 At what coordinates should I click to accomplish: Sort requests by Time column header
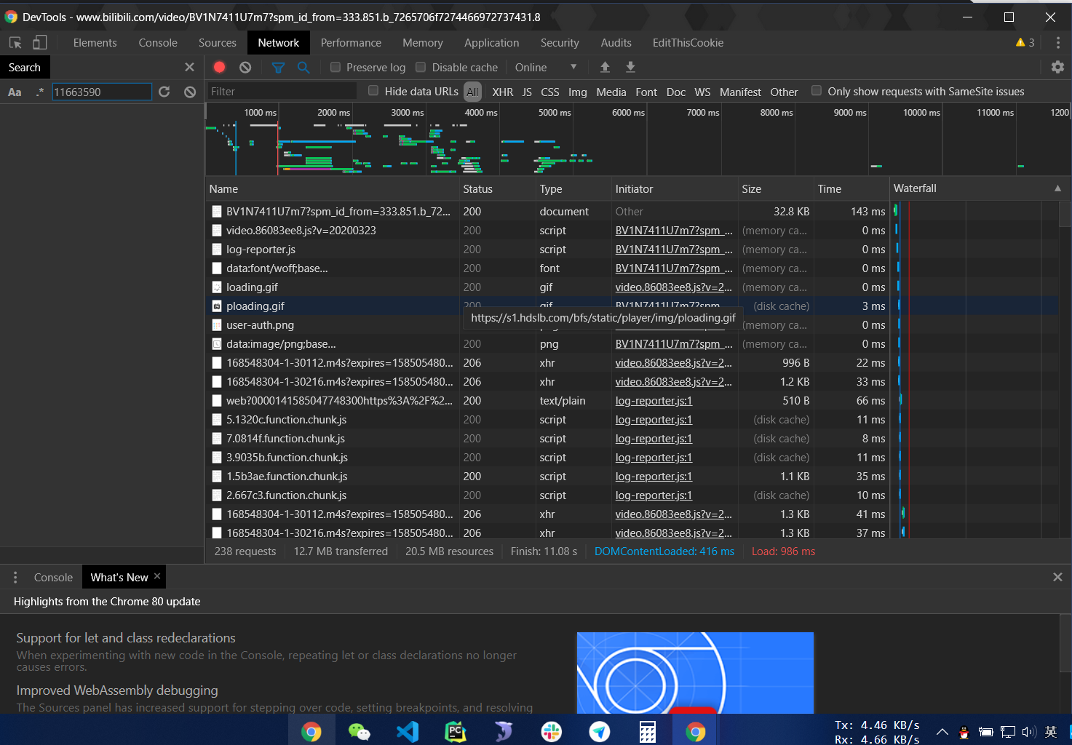coord(851,188)
